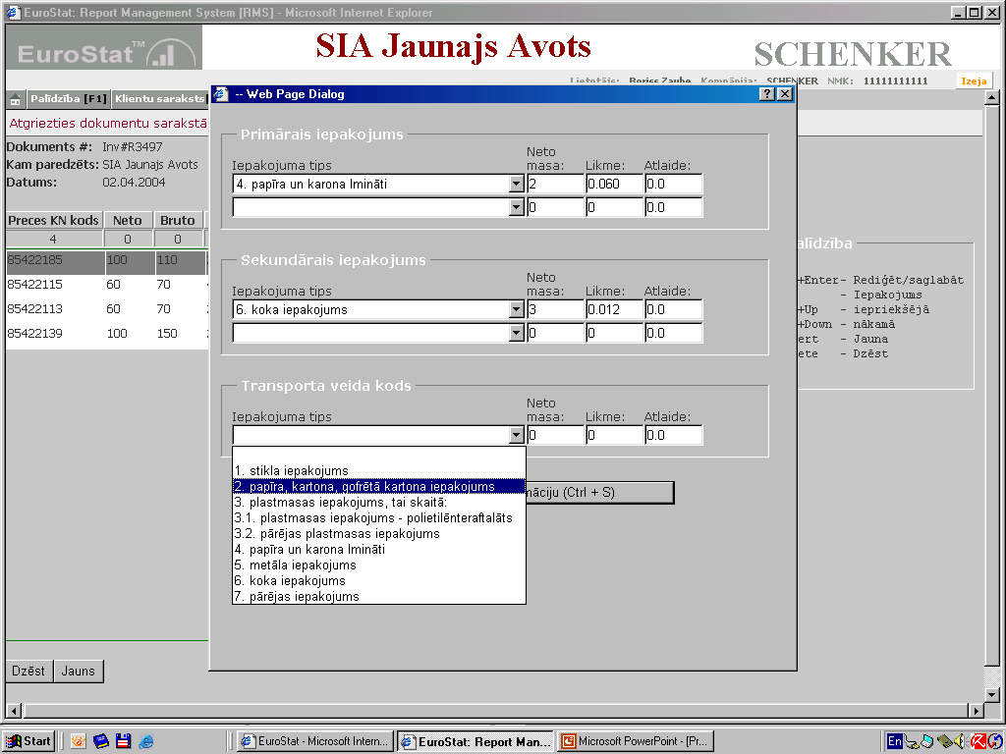1006x754 pixels.
Task: Click horizontal scrollbar left arrow
Action: coord(14,711)
